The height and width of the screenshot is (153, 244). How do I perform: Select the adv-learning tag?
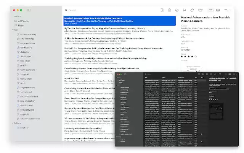[x=27, y=39]
